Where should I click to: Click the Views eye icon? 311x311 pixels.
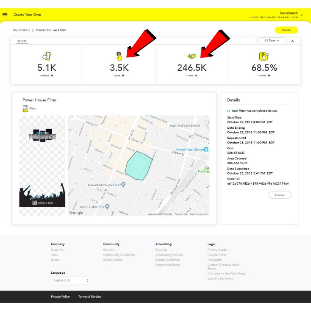[192, 56]
